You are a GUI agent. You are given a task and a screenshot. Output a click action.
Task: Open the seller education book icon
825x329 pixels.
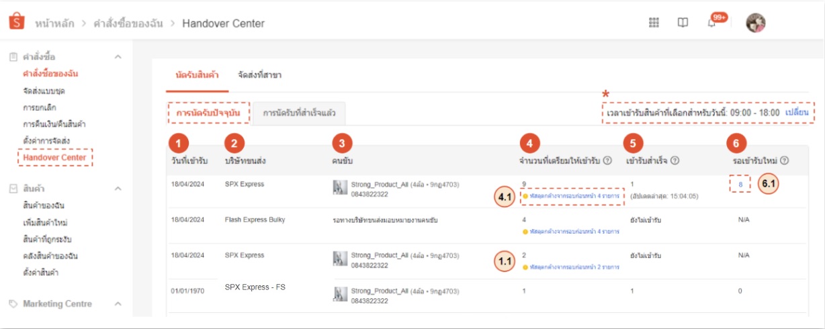pos(683,23)
